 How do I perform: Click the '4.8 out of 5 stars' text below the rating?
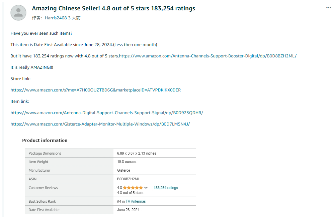pos(130,193)
